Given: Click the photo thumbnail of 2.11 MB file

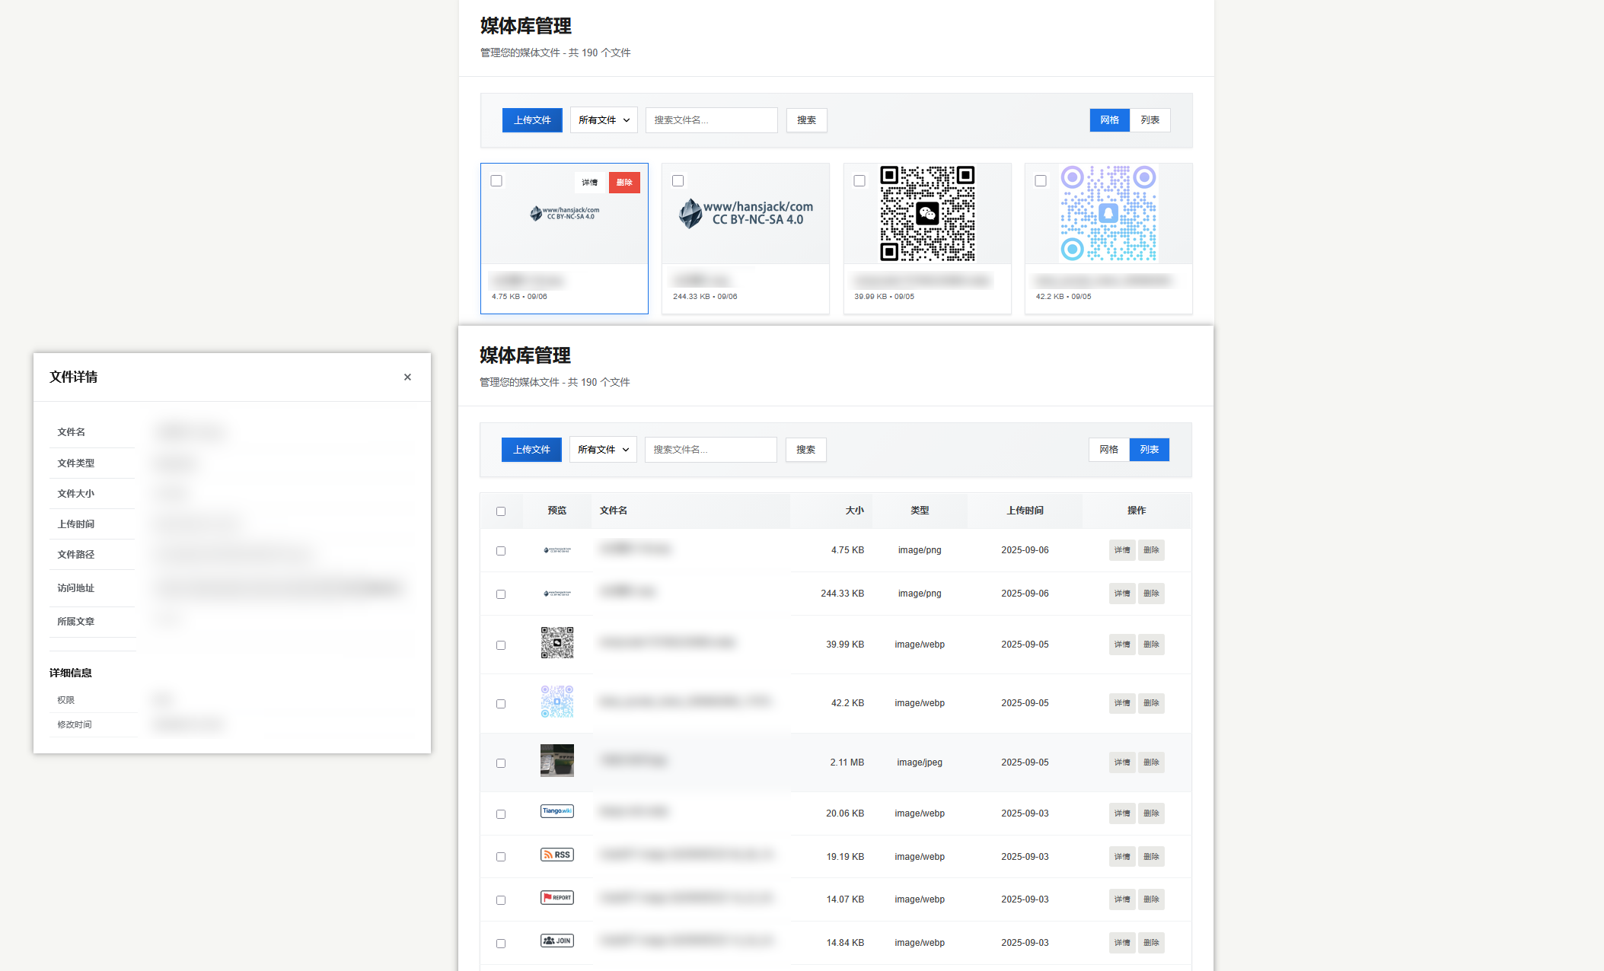Looking at the screenshot, I should point(556,760).
